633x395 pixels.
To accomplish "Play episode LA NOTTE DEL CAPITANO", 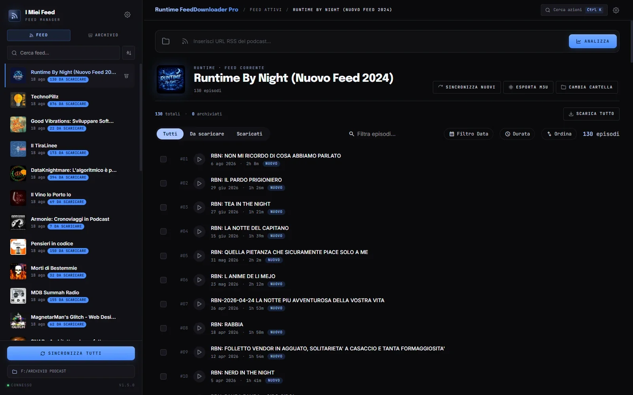I will pyautogui.click(x=199, y=231).
